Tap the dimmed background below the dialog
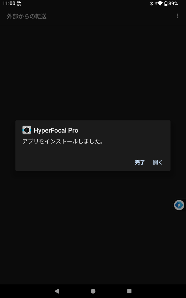Viewport: 186px width, 298px height. (x=93, y=228)
